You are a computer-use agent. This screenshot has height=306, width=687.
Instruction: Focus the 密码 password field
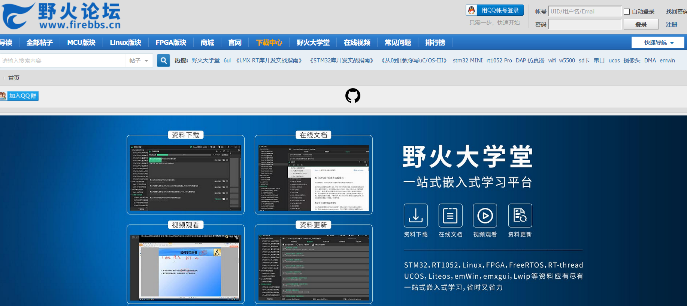[585, 24]
